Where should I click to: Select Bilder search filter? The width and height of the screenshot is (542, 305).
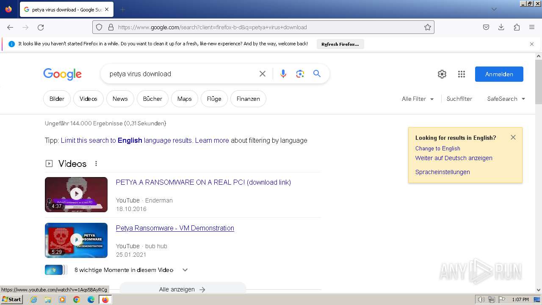pyautogui.click(x=57, y=99)
